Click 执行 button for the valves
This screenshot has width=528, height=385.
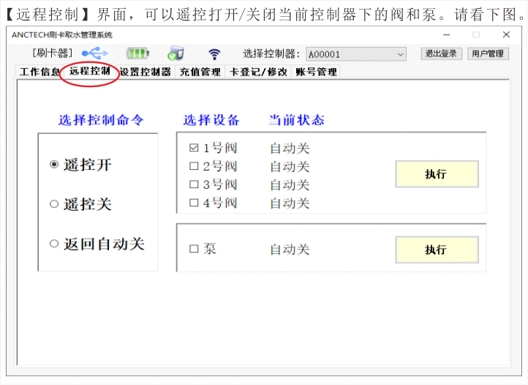437,174
